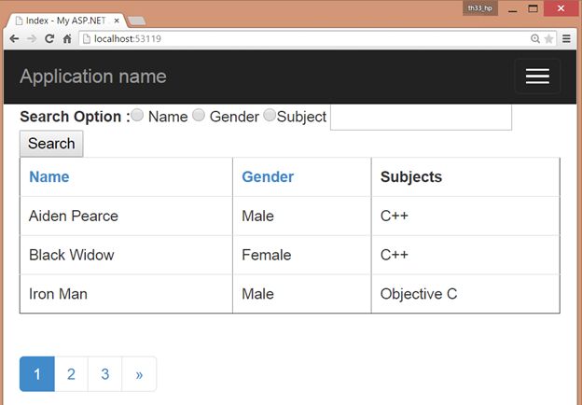The width and height of the screenshot is (582, 405).
Task: Go to the browser home page icon
Action: pos(67,38)
